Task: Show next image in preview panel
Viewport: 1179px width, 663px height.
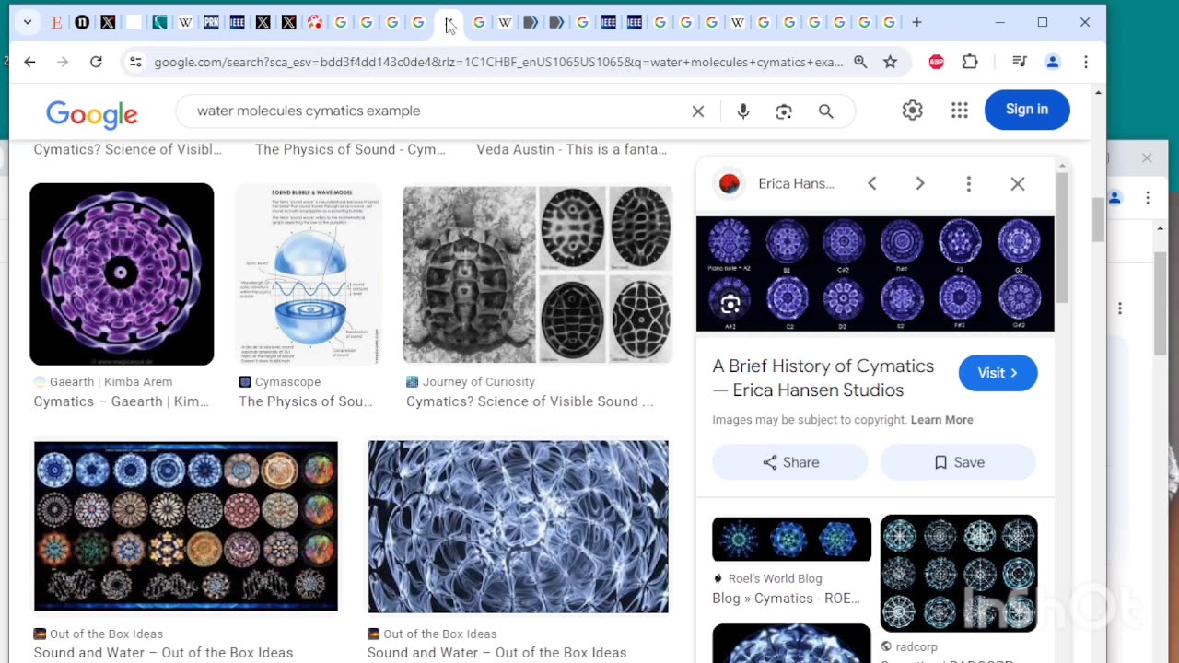Action: click(920, 184)
